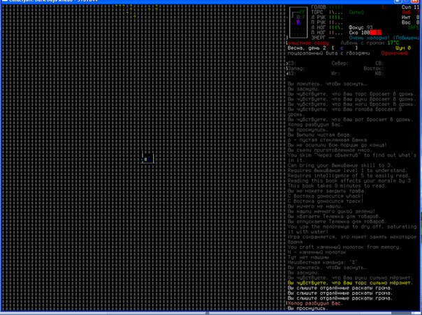Click the player character tile on the map
The image size is (422, 315).
click(x=146, y=160)
